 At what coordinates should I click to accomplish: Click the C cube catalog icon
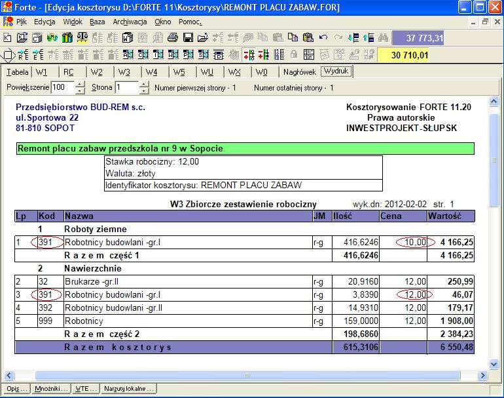(x=37, y=37)
